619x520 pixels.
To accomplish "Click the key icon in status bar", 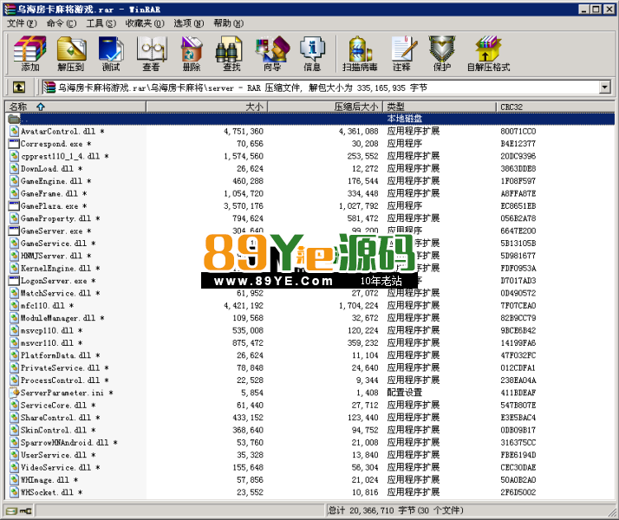I will (26, 511).
